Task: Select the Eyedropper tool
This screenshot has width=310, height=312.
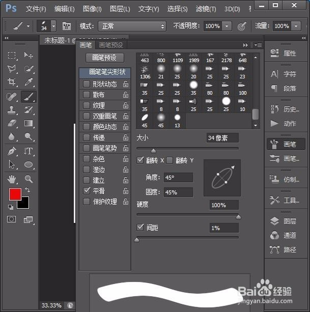Action: pos(29,82)
